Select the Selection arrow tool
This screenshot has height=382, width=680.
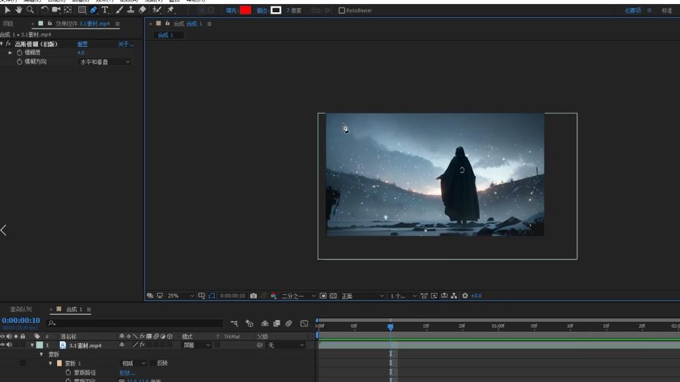click(x=7, y=10)
